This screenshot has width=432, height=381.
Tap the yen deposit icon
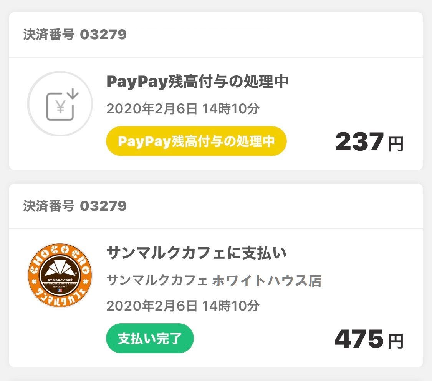point(60,104)
